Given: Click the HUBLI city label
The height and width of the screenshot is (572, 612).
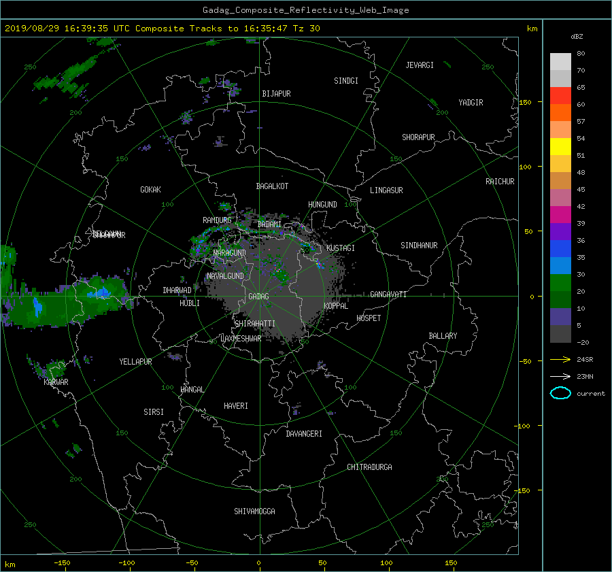Looking at the screenshot, I should coord(190,303).
